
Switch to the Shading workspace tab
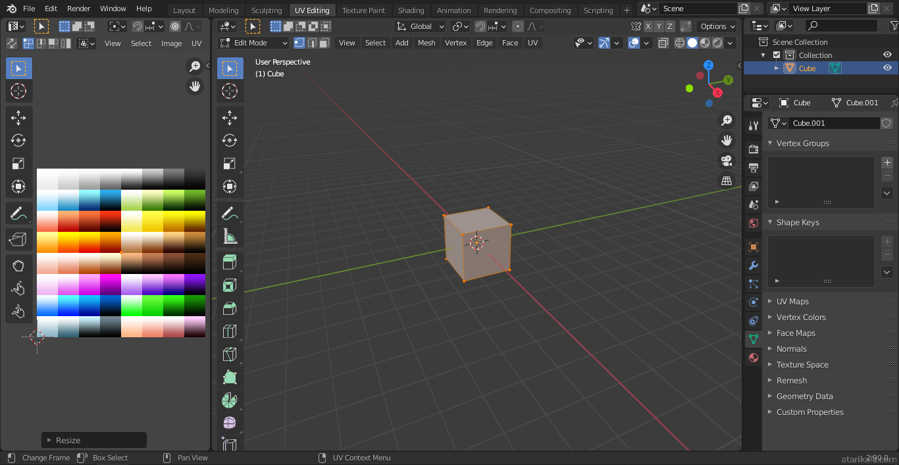pyautogui.click(x=411, y=11)
